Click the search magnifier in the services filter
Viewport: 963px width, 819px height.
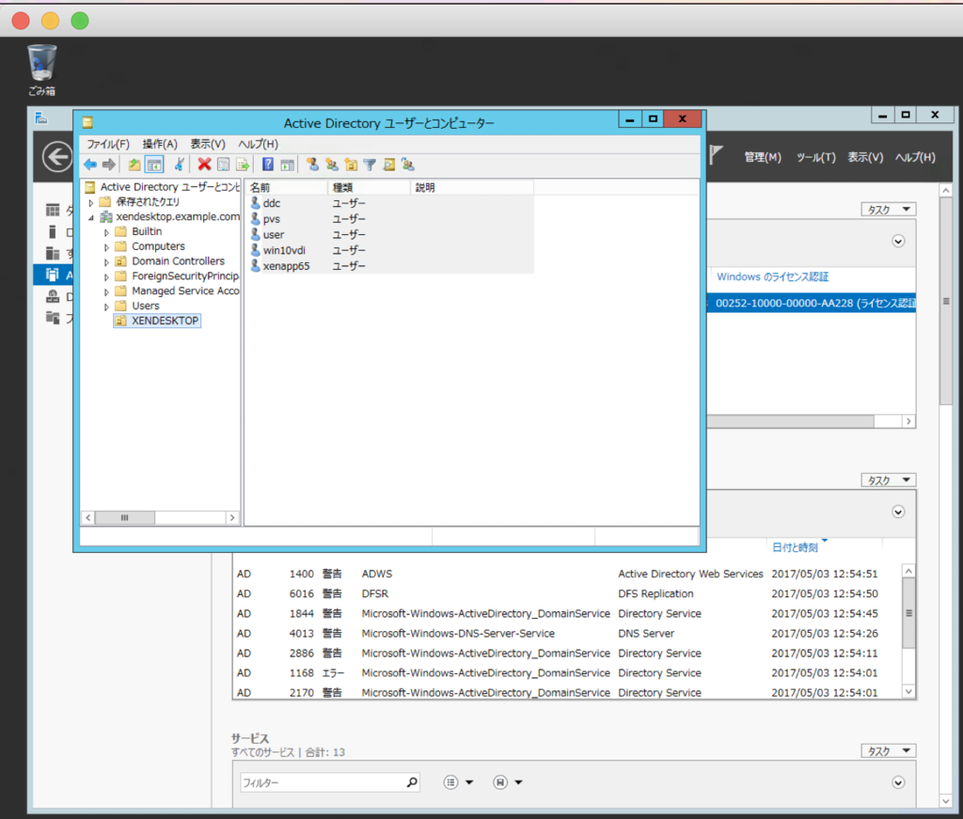[412, 782]
